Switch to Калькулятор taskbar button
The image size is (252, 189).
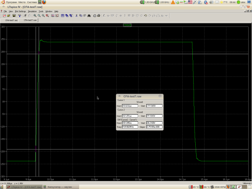click(x=61, y=187)
